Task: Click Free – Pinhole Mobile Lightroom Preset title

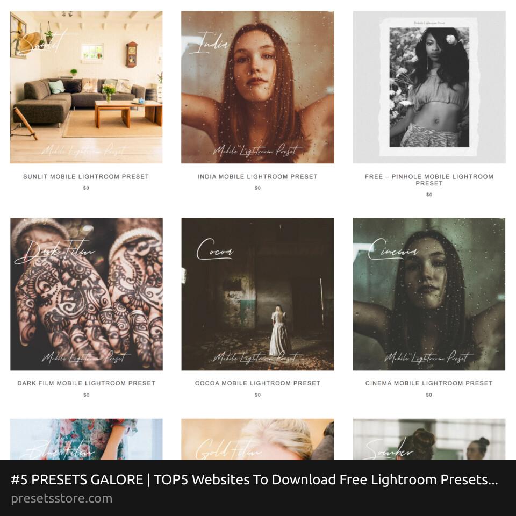Action: (429, 180)
